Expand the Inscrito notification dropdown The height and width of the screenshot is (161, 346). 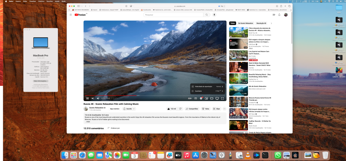(129, 109)
